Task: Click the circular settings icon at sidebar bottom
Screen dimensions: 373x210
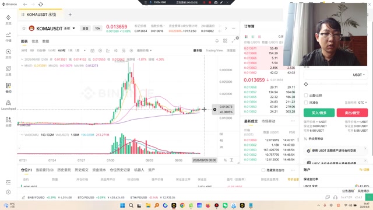Action: tap(8, 192)
